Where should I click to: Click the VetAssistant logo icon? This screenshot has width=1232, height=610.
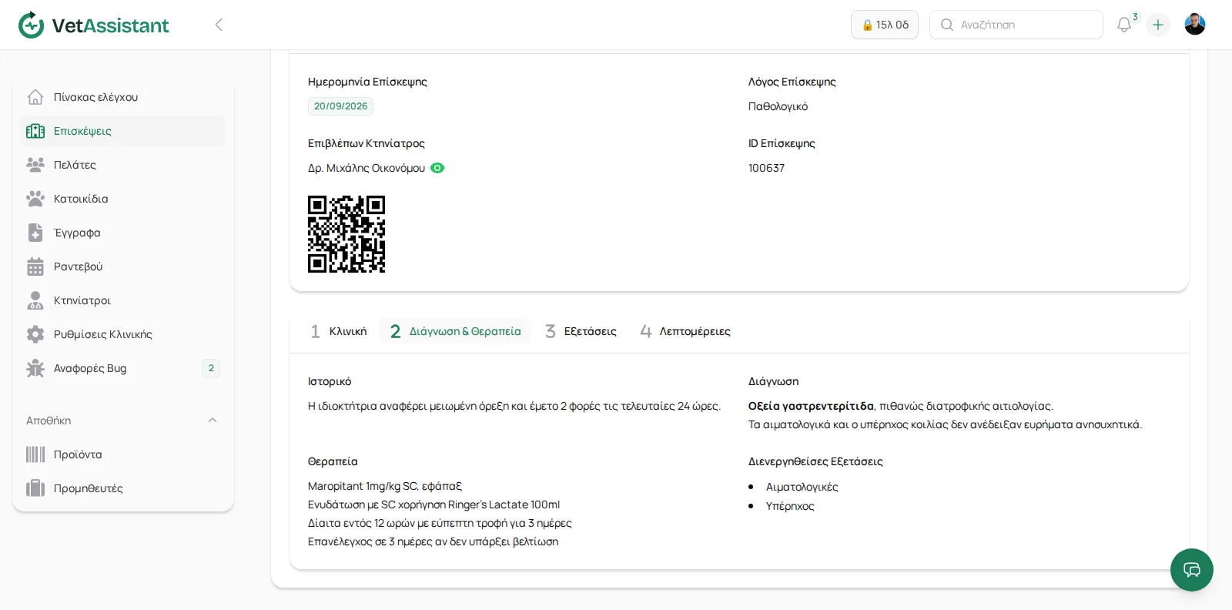pos(32,25)
